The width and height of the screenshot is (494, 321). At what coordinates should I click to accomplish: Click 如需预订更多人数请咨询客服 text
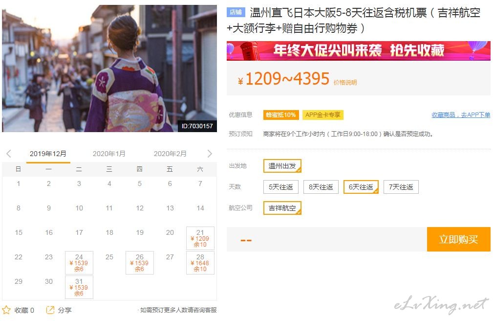[x=178, y=310]
